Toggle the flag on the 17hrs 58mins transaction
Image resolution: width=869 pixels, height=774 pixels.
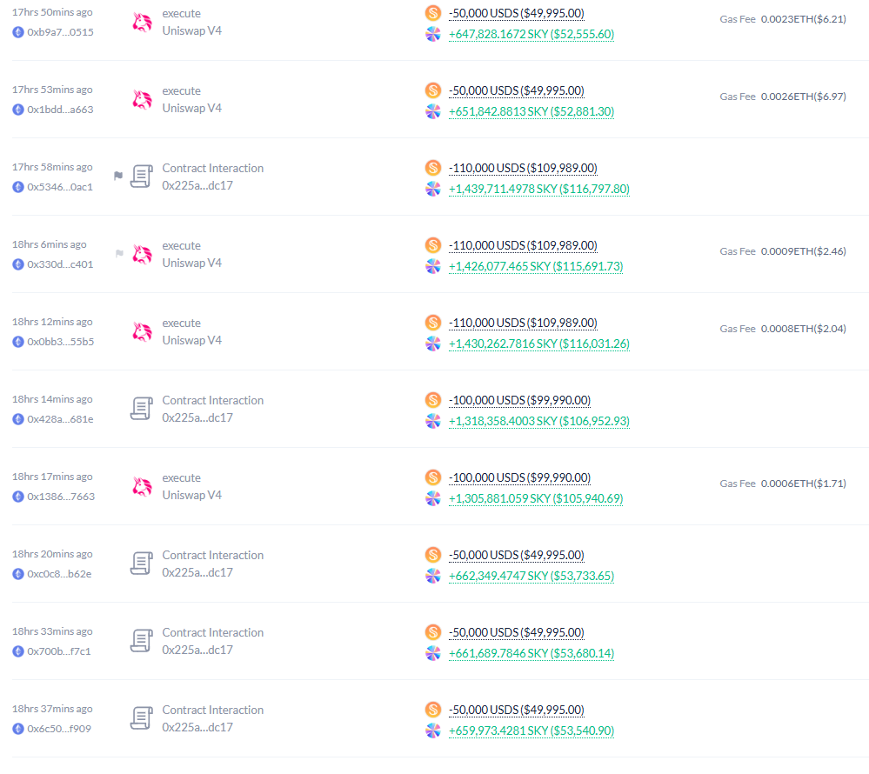tap(117, 176)
